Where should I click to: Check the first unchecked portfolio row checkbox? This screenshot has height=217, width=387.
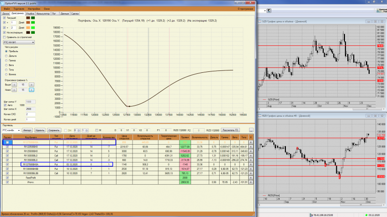(x=7, y=142)
